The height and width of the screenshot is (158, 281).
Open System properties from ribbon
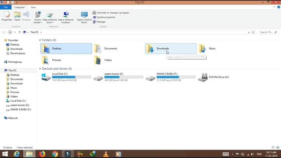coord(104,17)
